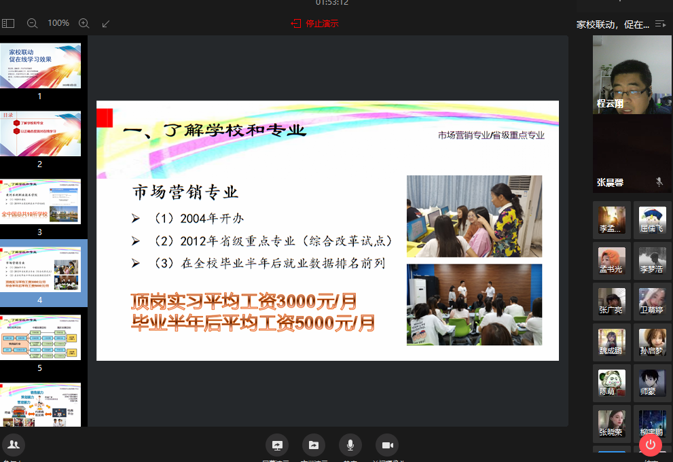The height and width of the screenshot is (462, 673).
Task: Turn off the camera
Action: pos(387,445)
